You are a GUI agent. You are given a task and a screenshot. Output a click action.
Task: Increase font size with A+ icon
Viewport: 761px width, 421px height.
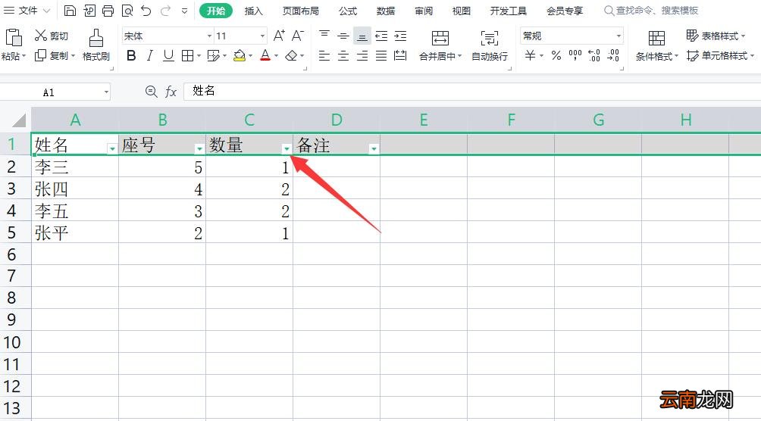point(279,36)
